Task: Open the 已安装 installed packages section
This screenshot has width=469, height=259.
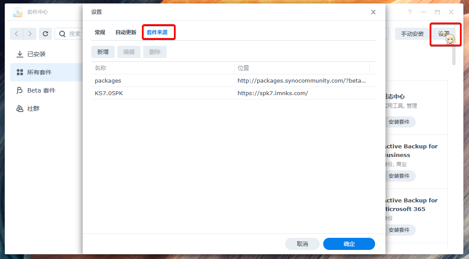Action: (36, 54)
